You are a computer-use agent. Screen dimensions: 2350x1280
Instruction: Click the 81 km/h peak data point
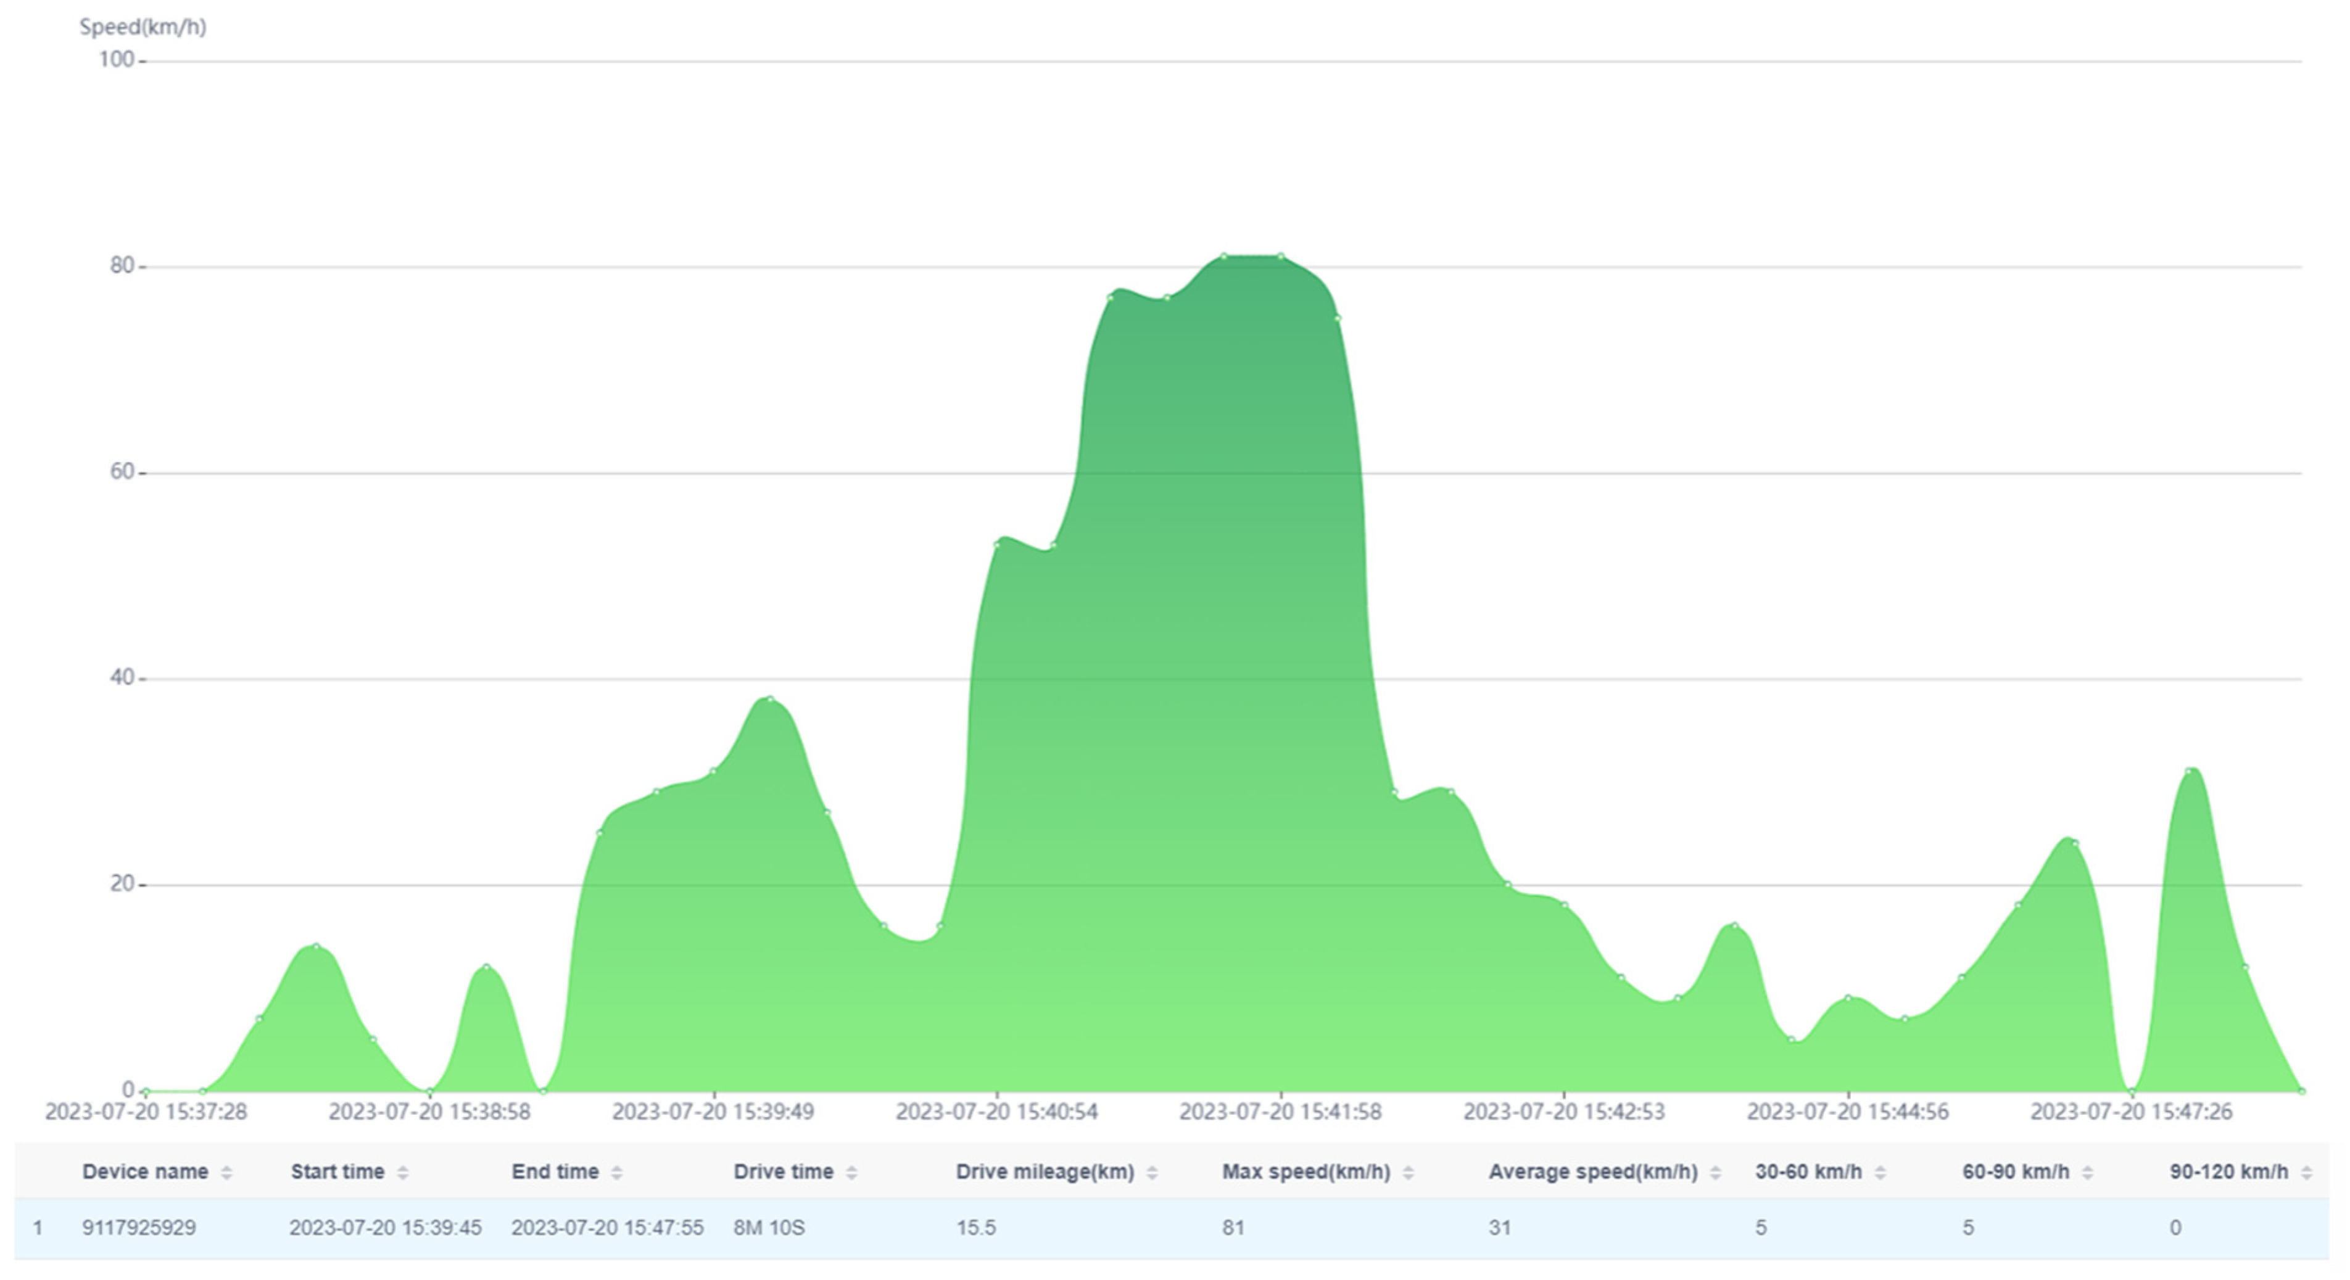tap(1224, 257)
